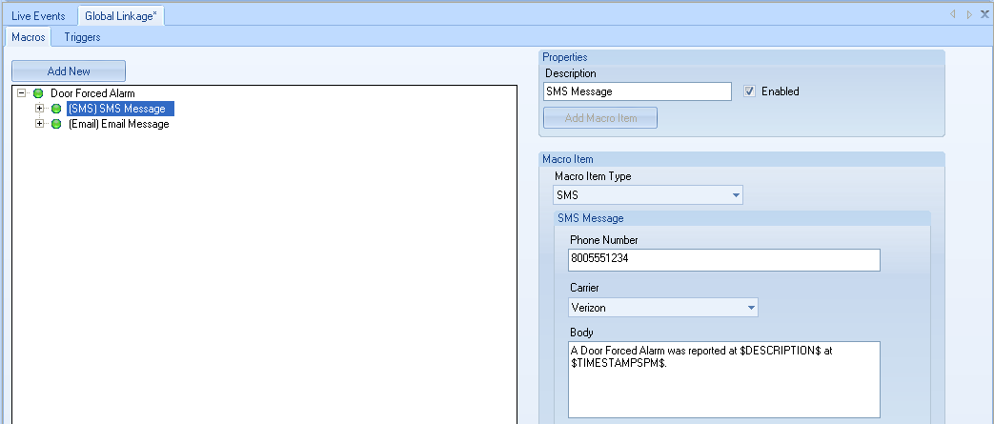The image size is (994, 424).
Task: Click the Phone Number input field
Action: (x=723, y=259)
